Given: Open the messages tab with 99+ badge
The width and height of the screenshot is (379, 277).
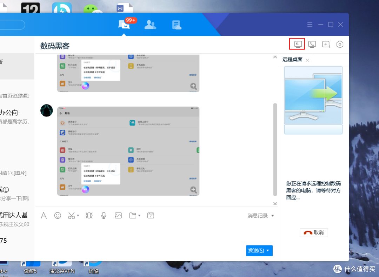Looking at the screenshot, I should (124, 25).
